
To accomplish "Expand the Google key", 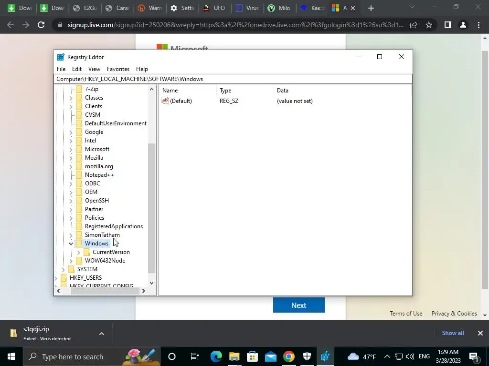I will point(71,132).
